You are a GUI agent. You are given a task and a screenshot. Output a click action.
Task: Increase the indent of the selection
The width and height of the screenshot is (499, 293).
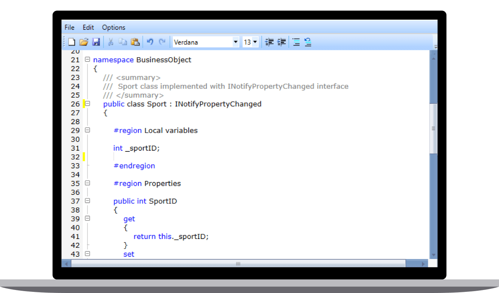(x=282, y=42)
